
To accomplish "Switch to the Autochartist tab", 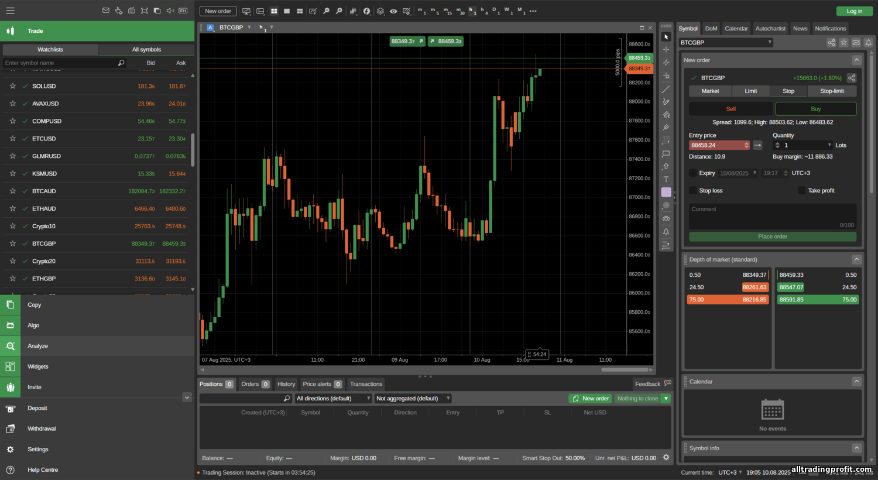I will pyautogui.click(x=770, y=29).
